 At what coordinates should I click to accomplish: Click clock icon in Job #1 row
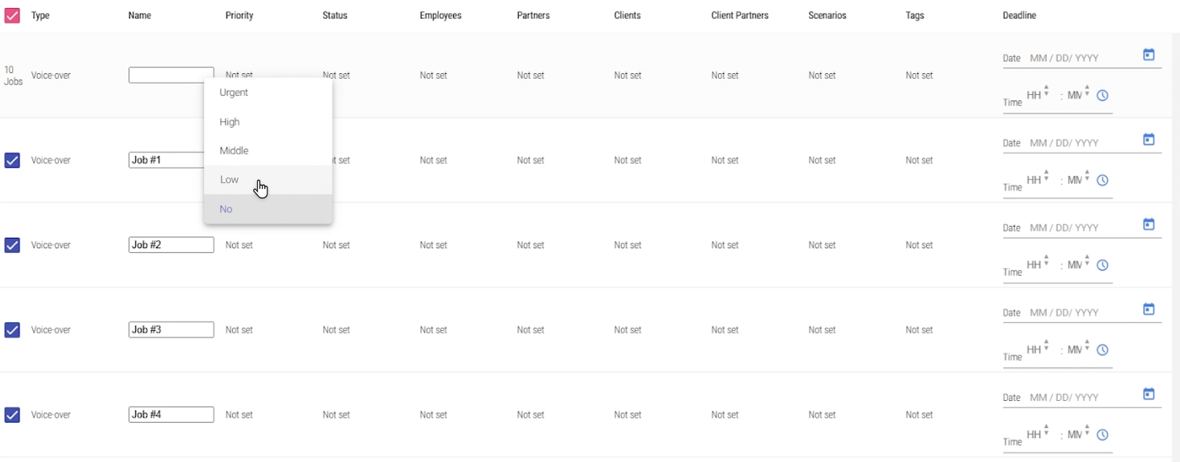tap(1103, 181)
